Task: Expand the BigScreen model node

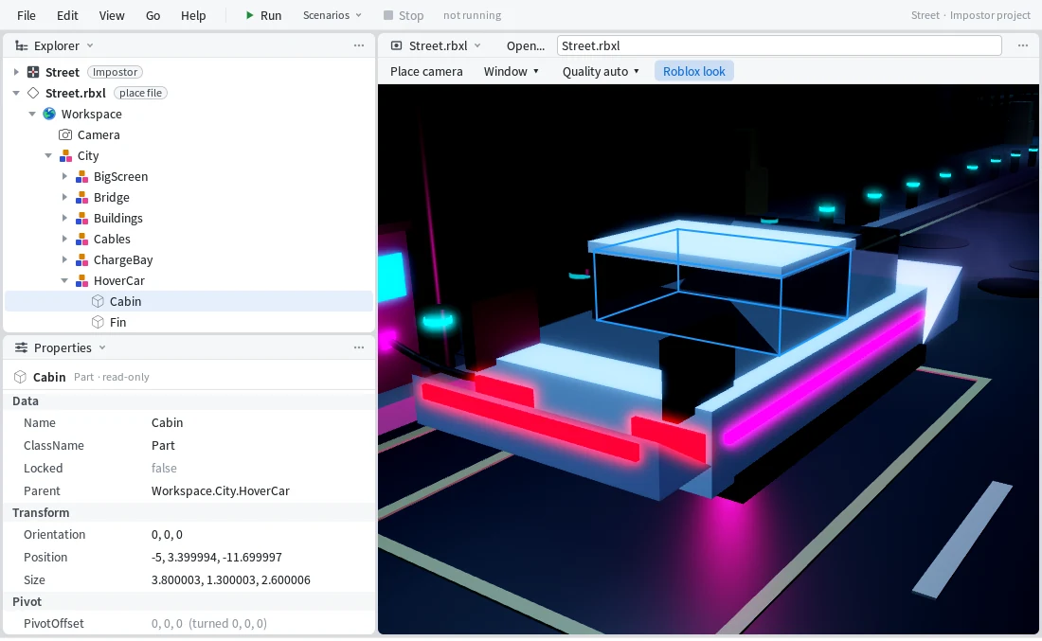Action: pos(64,177)
